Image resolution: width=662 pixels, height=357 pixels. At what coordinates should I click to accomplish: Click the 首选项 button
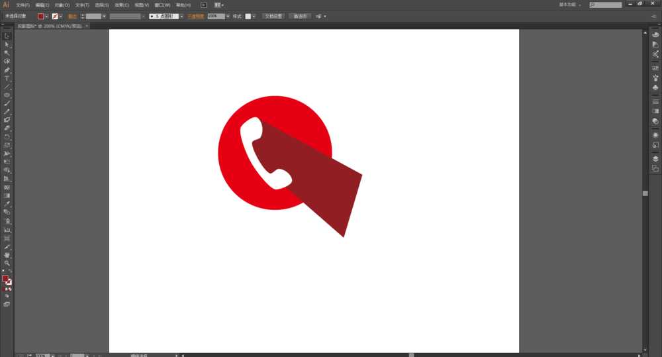click(300, 16)
